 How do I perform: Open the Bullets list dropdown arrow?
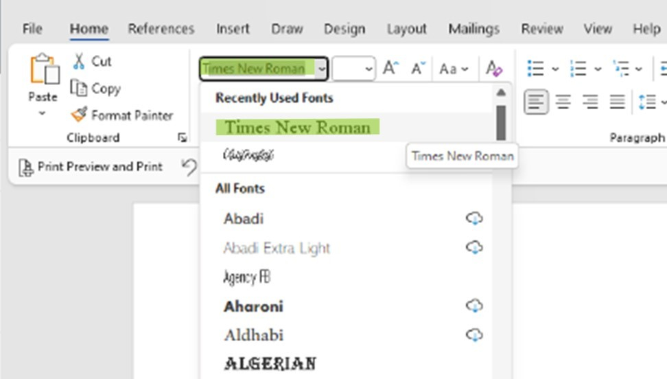click(x=554, y=69)
